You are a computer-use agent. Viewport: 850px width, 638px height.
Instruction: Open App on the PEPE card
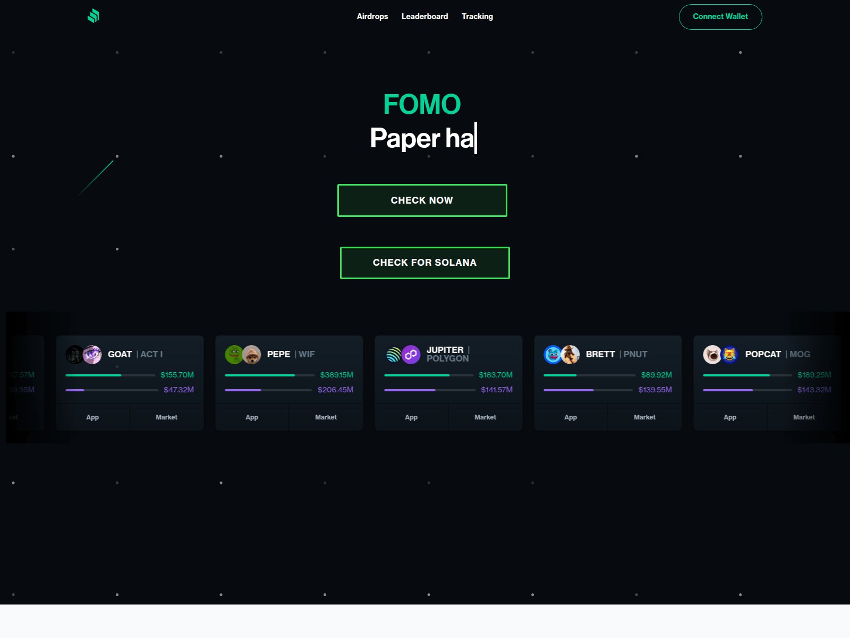pos(252,417)
